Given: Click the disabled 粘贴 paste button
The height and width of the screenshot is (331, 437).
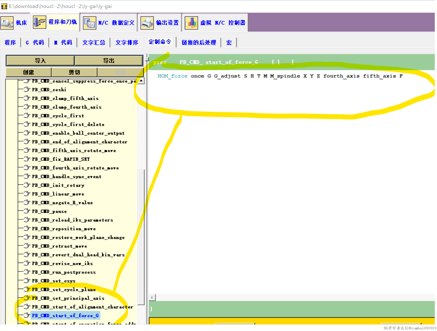Looking at the screenshot, I should (120, 72).
